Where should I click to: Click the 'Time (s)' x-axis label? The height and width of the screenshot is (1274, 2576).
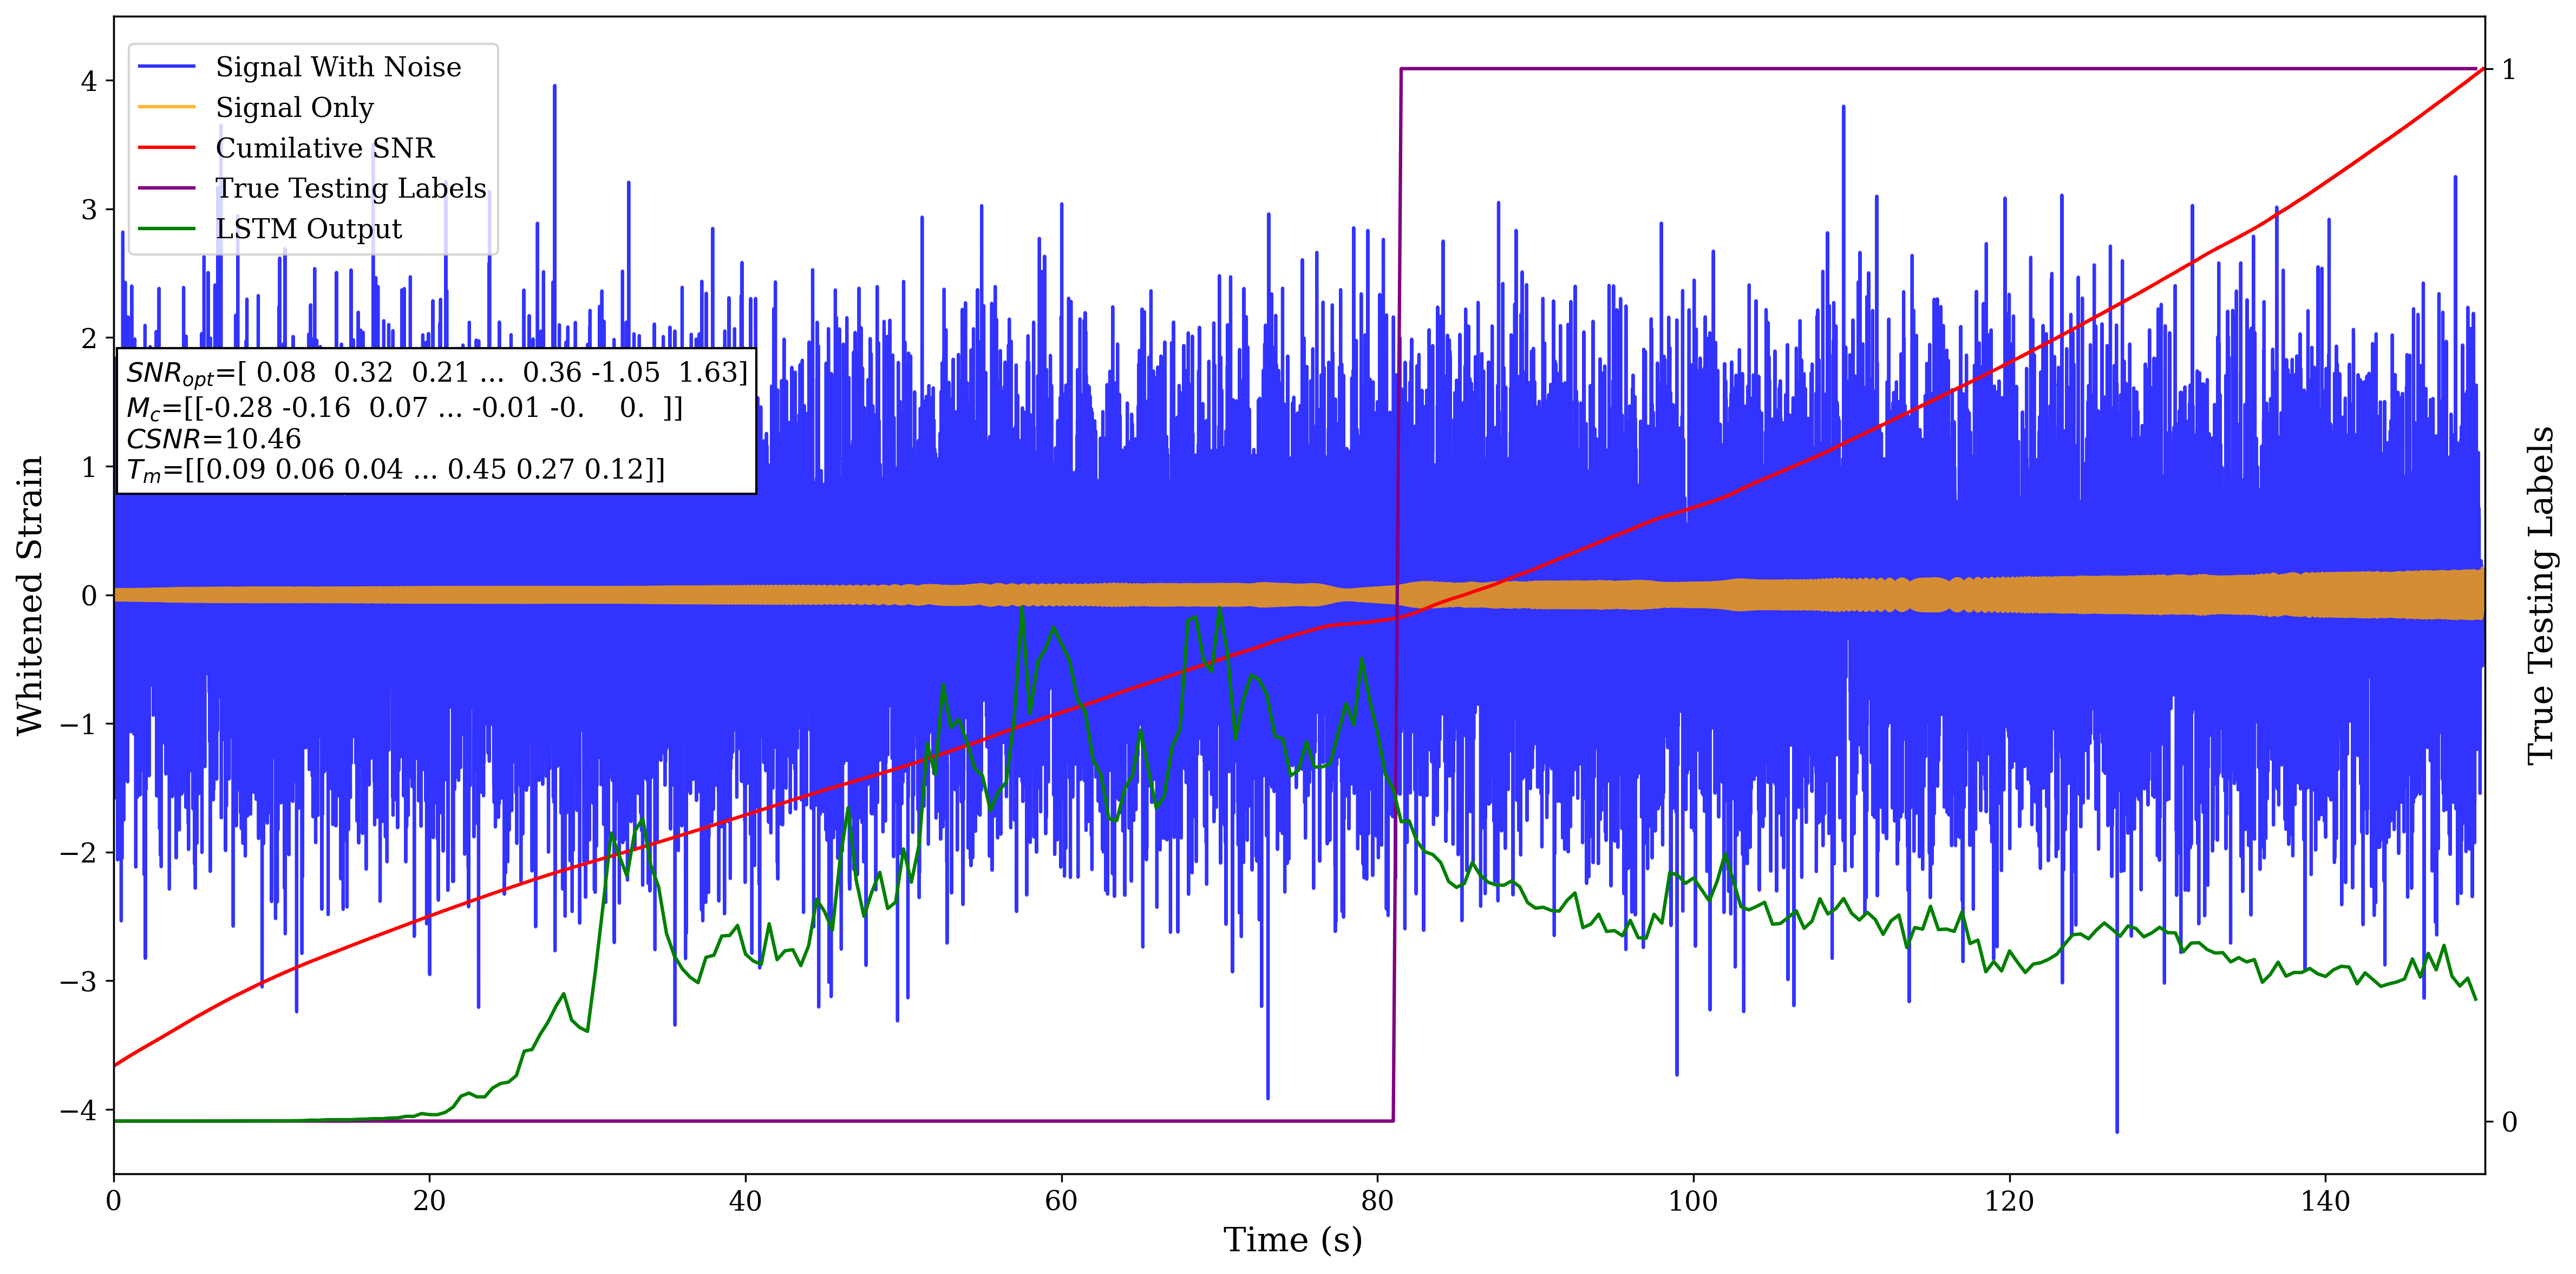(x=1292, y=1240)
